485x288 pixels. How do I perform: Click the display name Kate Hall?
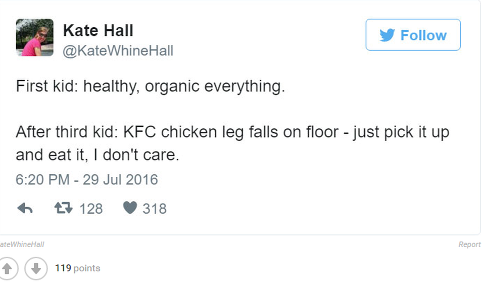[98, 31]
